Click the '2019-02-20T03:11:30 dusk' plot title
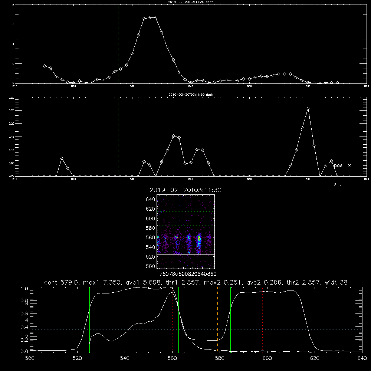This screenshot has width=371, height=371. click(x=191, y=95)
